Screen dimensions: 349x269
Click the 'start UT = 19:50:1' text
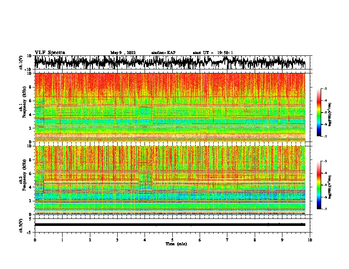[x=213, y=53]
